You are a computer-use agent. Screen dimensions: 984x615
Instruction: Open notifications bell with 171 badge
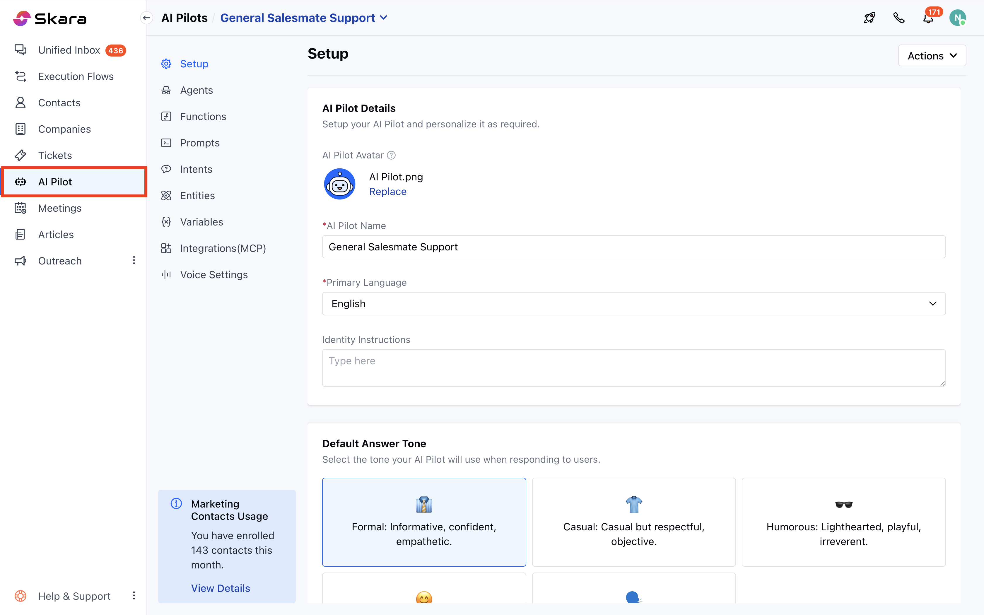[x=928, y=18]
